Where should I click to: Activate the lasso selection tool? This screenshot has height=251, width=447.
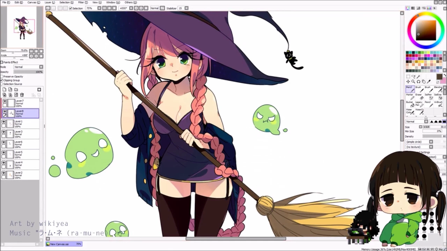click(413, 77)
